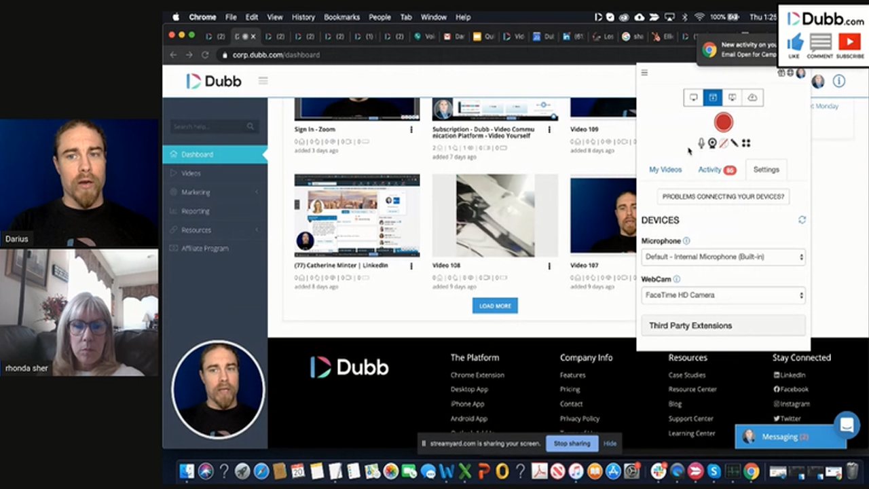The width and height of the screenshot is (869, 489).
Task: Click the Chrome back arrow
Action: click(x=173, y=55)
